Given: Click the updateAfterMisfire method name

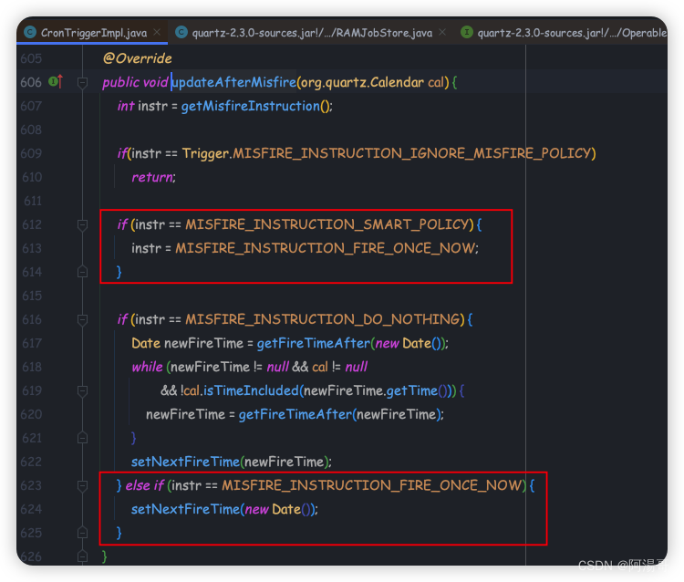Looking at the screenshot, I should pyautogui.click(x=233, y=82).
